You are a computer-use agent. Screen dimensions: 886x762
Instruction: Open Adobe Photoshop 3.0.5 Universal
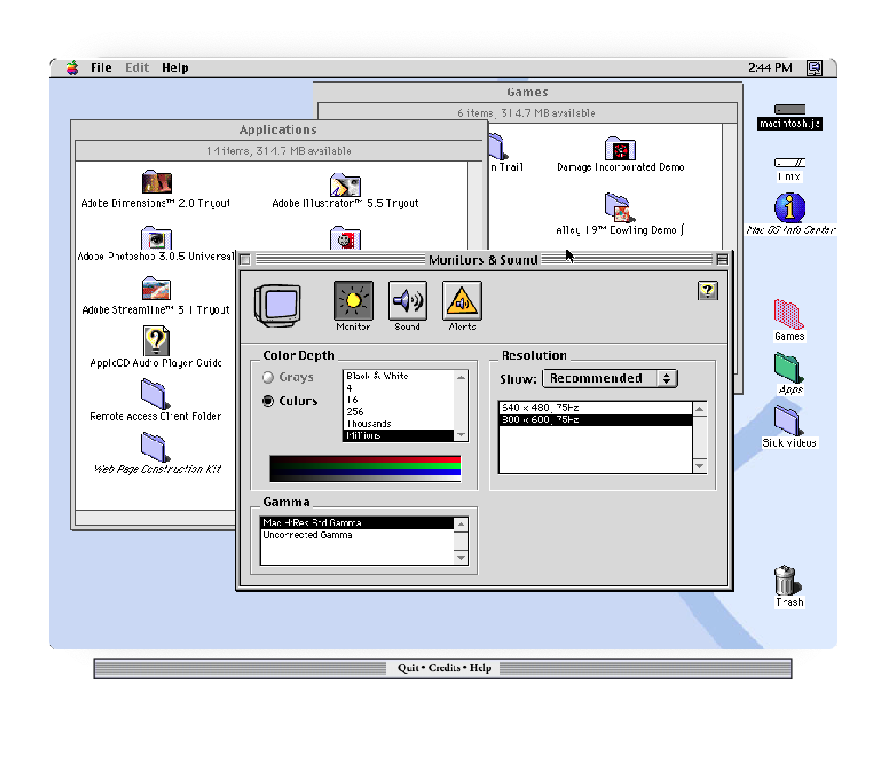(156, 238)
